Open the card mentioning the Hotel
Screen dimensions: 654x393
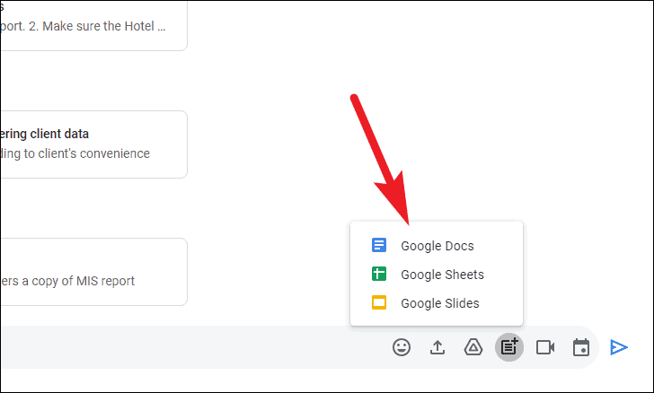click(x=93, y=25)
